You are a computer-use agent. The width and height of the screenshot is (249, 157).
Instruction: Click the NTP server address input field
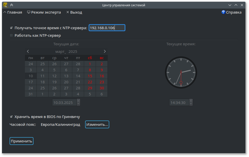pyautogui.click(x=107, y=28)
